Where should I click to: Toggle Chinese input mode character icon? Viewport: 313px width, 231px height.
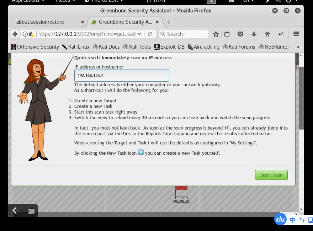point(293,220)
